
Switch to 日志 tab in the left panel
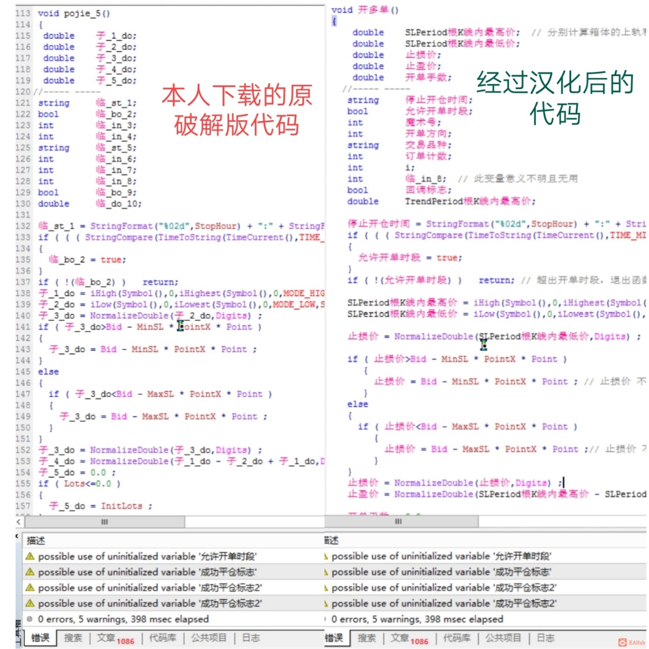click(x=251, y=638)
